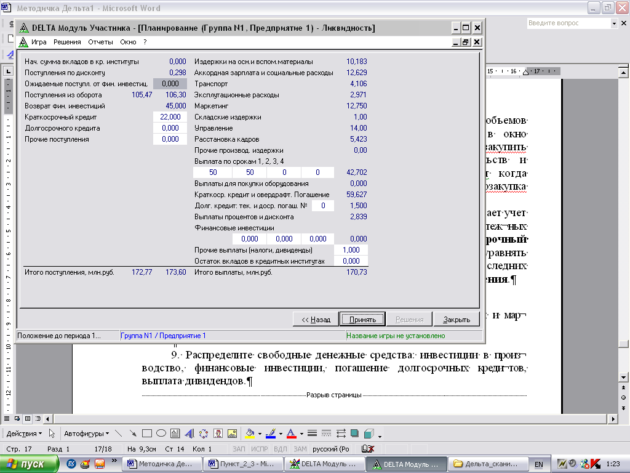Type in the Введите вопрос help box

568,23
